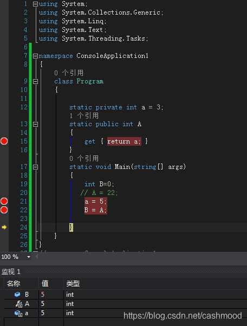Click the commented line '// A = 22;'
This screenshot has width=247, height=326.
(99, 193)
